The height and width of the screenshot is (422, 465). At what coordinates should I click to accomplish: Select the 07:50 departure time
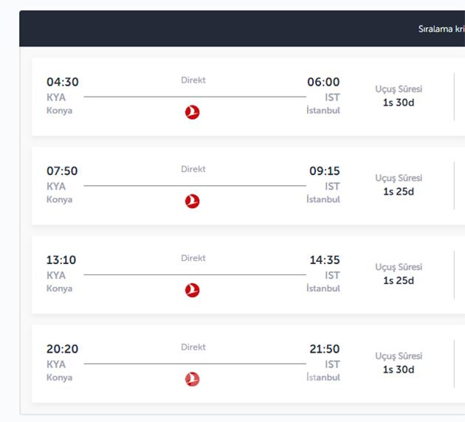62,171
